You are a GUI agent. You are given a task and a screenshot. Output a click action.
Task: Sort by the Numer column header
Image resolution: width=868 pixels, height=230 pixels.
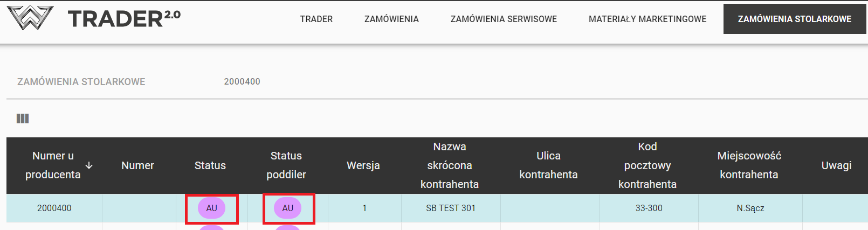click(137, 165)
